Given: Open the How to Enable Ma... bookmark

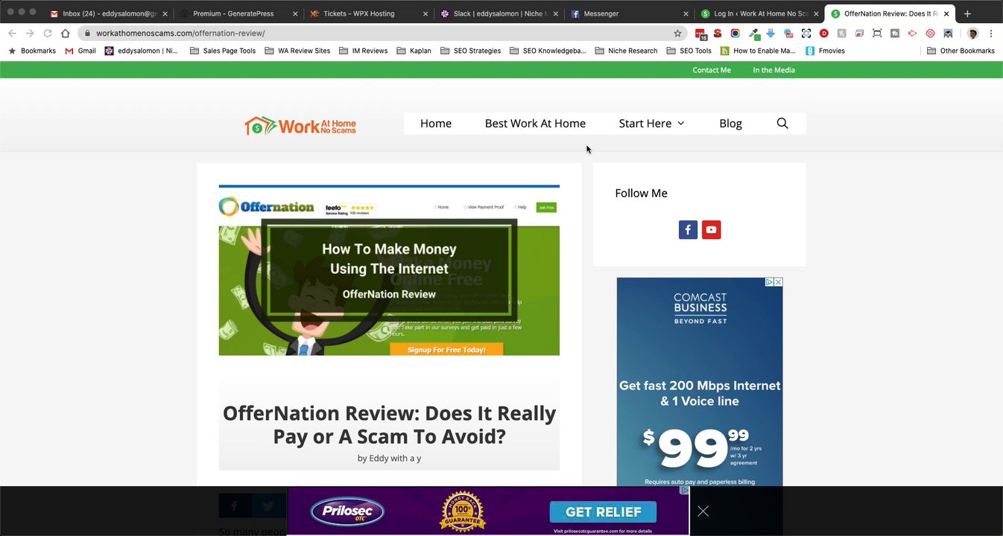Looking at the screenshot, I should point(758,51).
